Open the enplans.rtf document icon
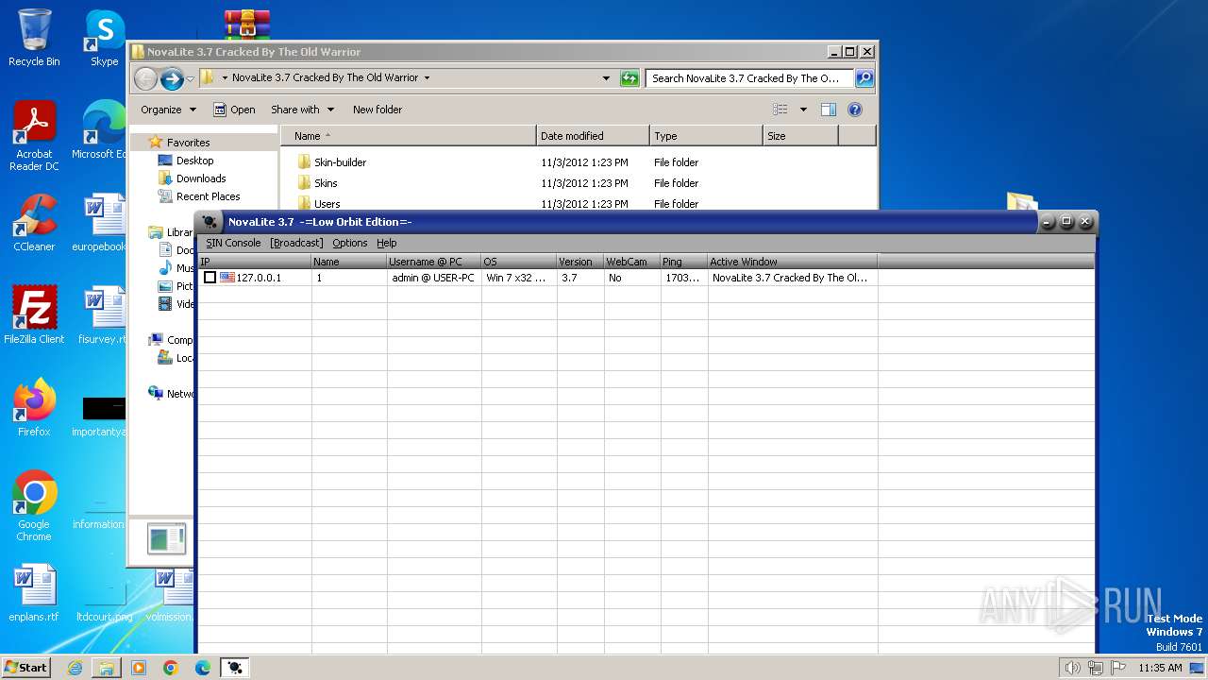This screenshot has height=680, width=1208. coord(34,593)
